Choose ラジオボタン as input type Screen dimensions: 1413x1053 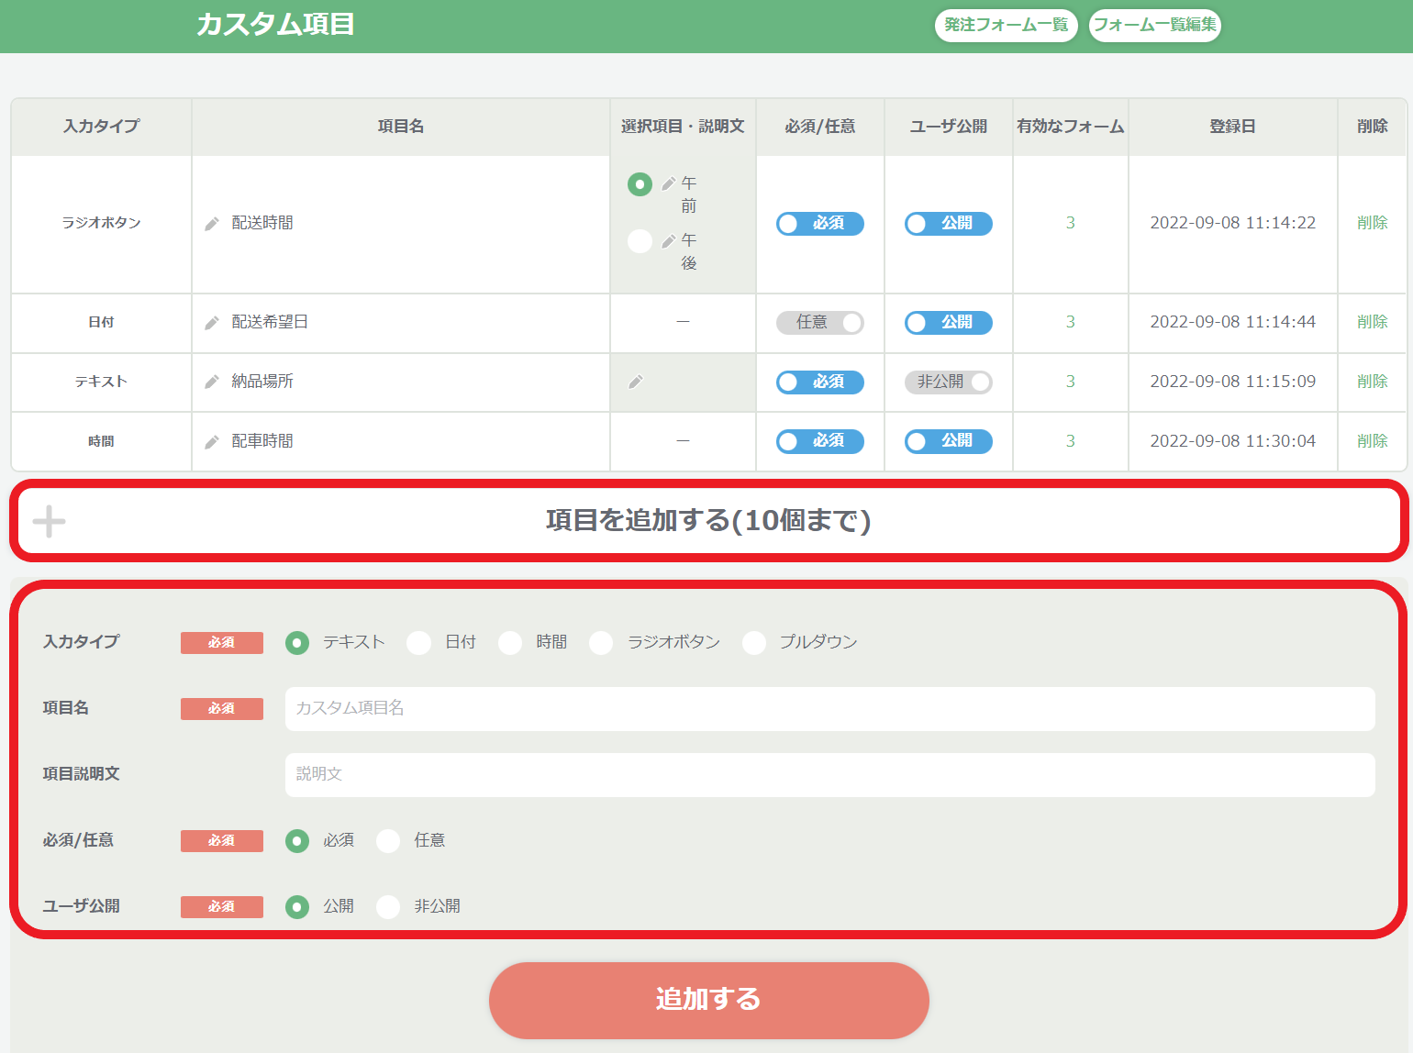click(x=601, y=643)
